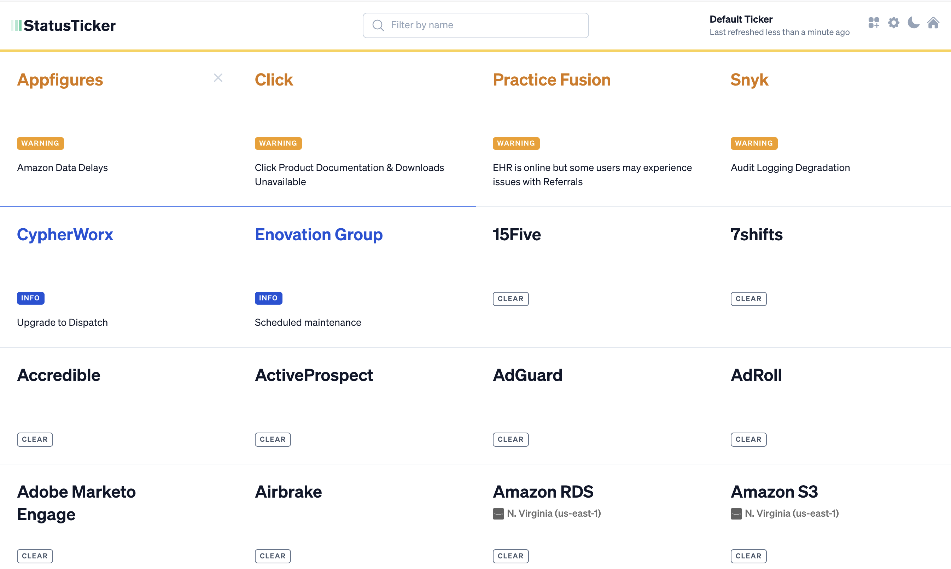951x569 pixels.
Task: Focus the Filter by name field
Action: [x=475, y=25]
